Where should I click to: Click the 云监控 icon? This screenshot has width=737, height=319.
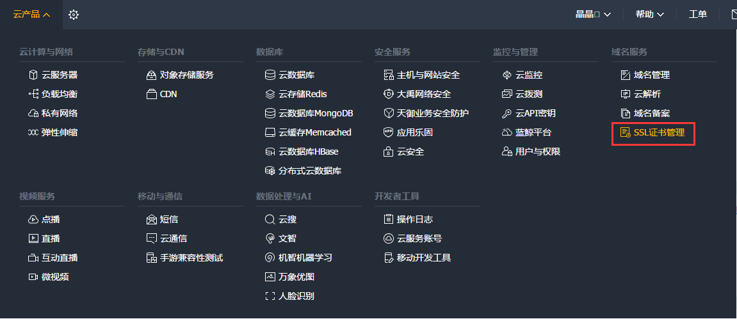coord(507,75)
